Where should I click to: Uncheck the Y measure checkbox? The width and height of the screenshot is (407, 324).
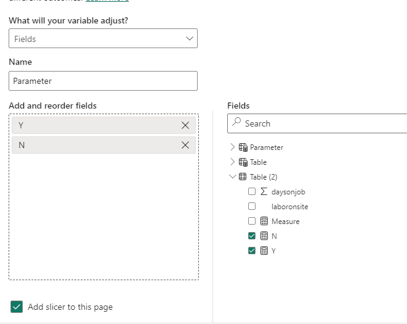pos(251,251)
